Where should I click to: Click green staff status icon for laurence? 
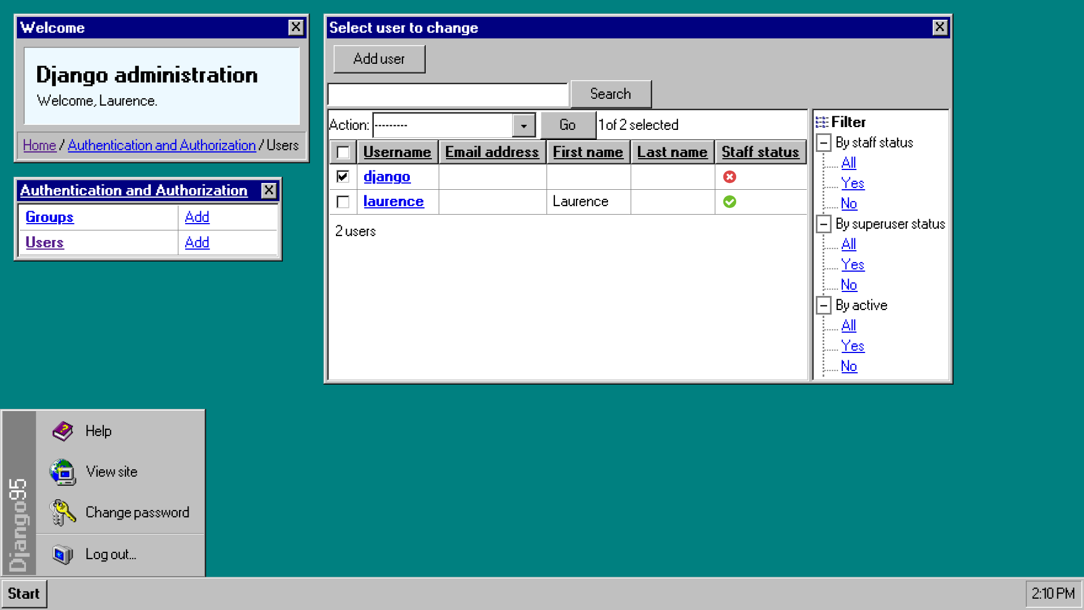tap(729, 202)
